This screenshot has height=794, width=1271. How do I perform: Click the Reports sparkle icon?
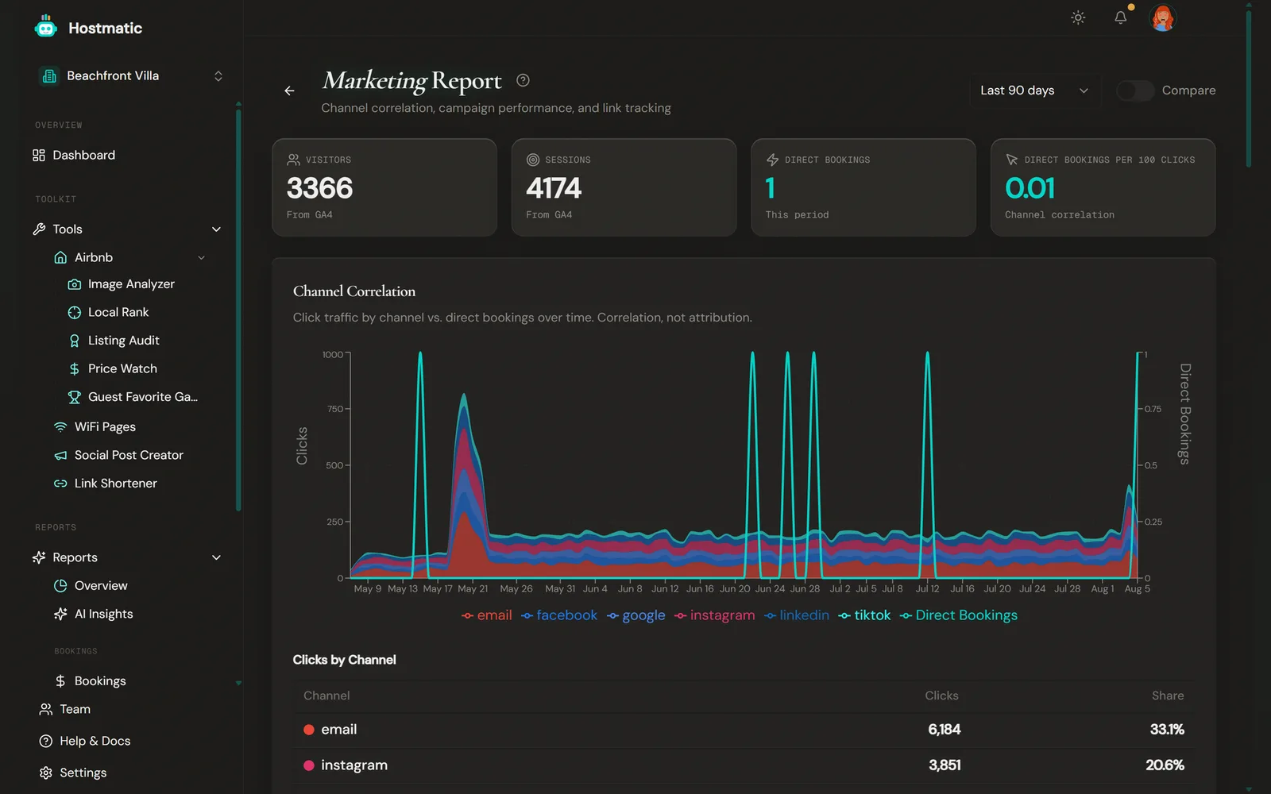[39, 557]
